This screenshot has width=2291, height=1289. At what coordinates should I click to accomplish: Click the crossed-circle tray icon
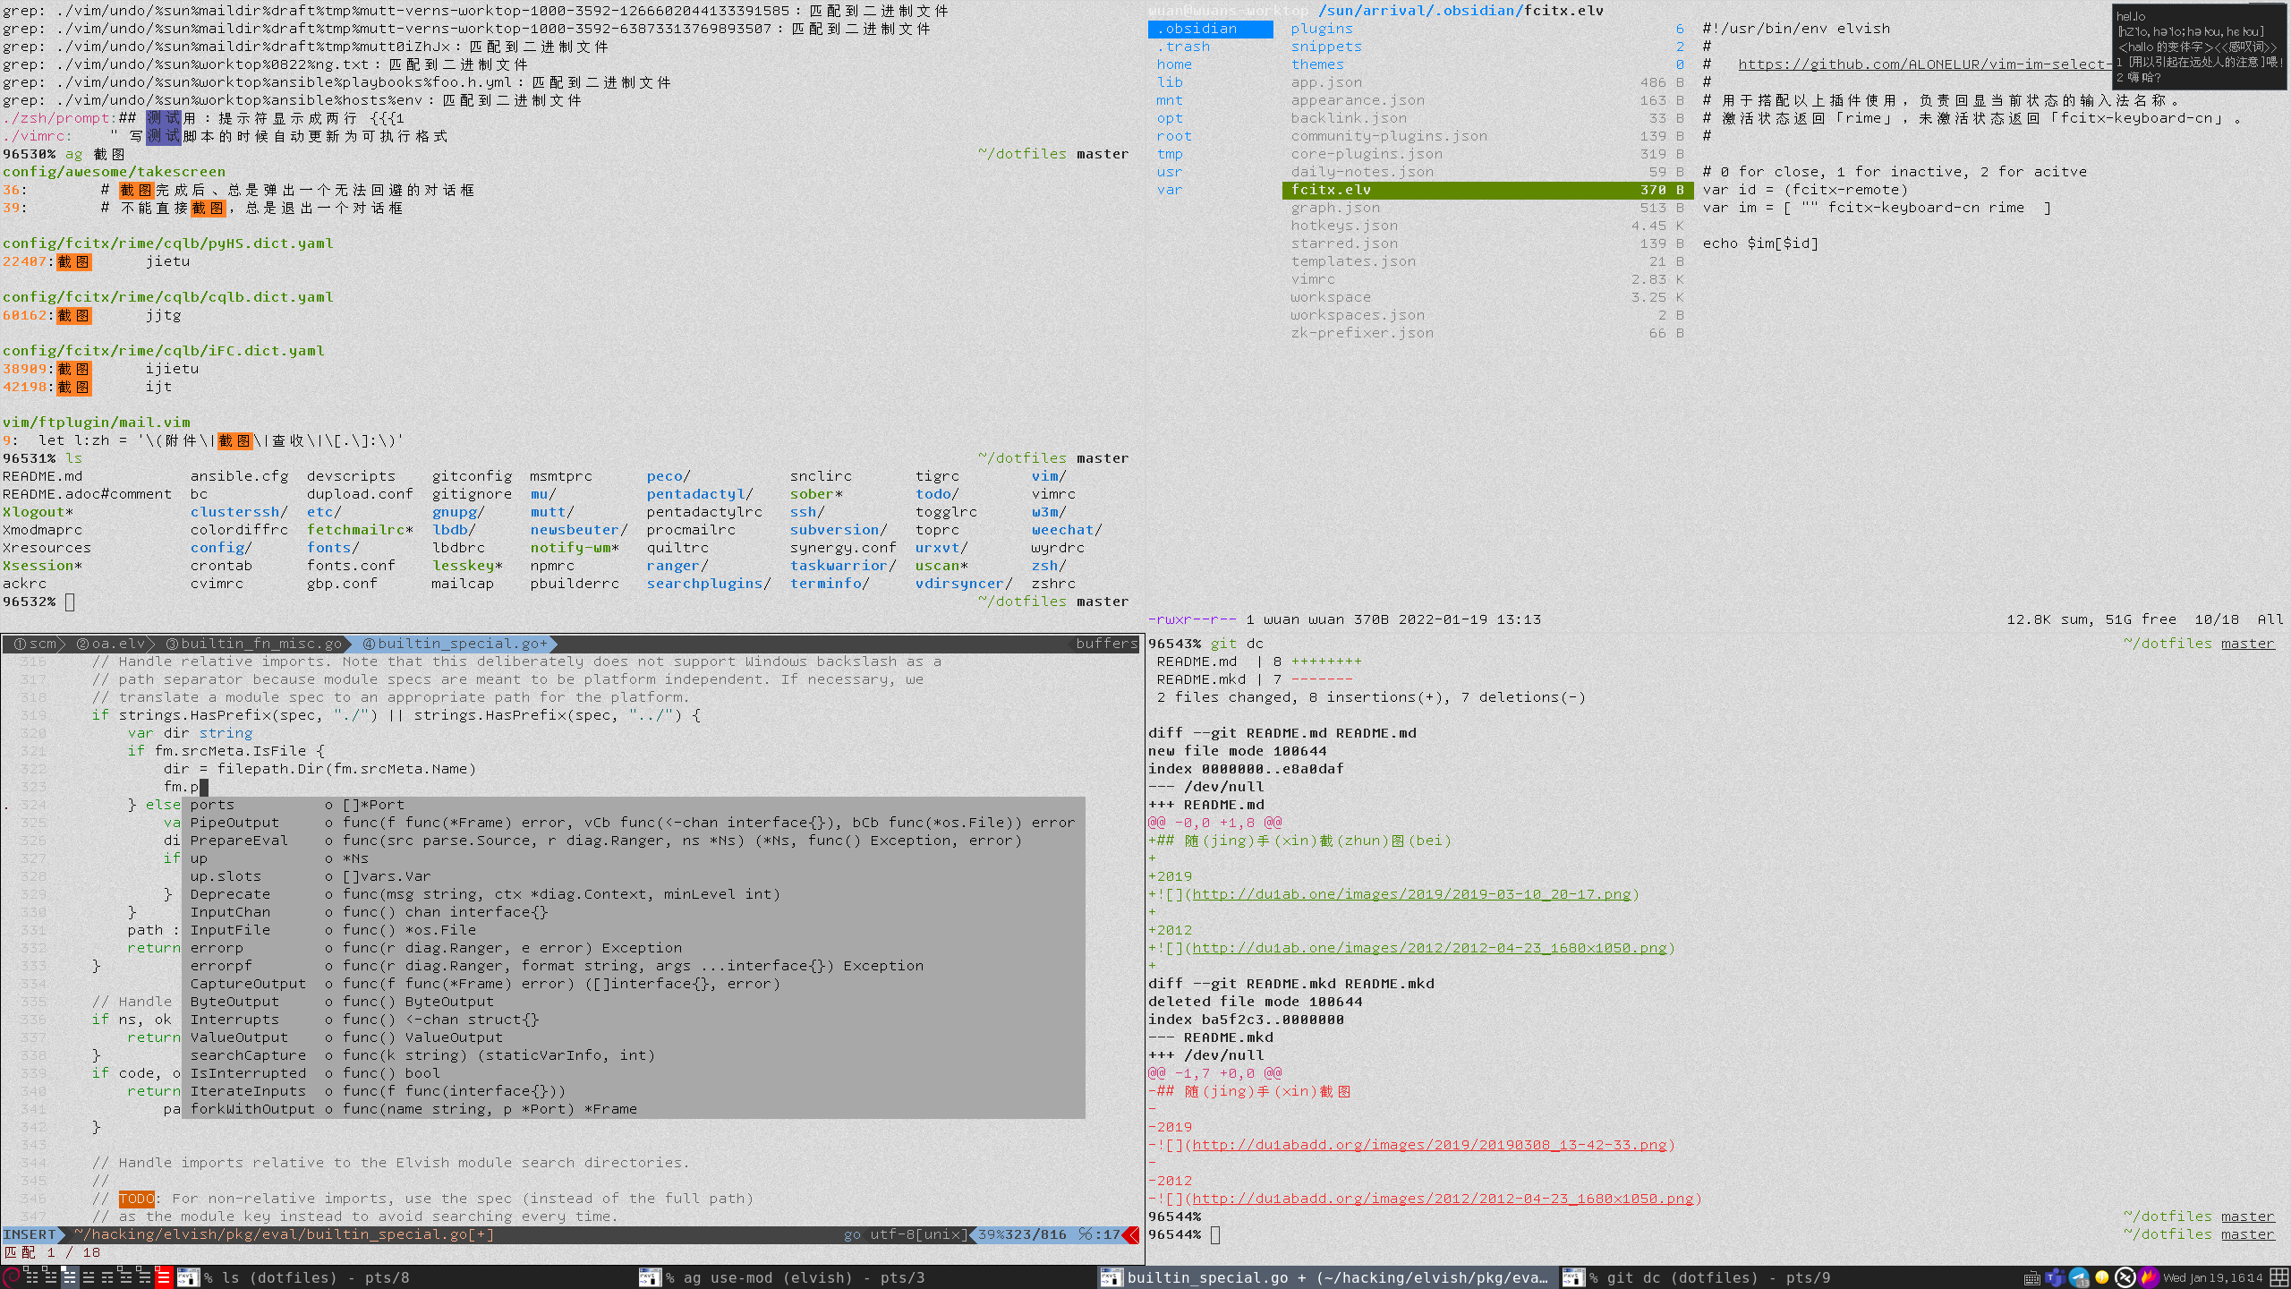2125,1277
